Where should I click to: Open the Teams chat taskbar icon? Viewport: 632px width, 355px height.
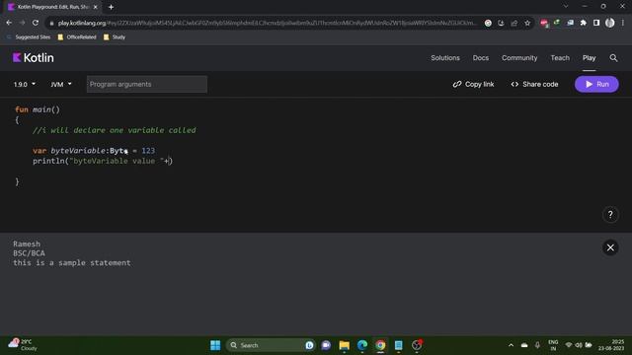coord(326,345)
